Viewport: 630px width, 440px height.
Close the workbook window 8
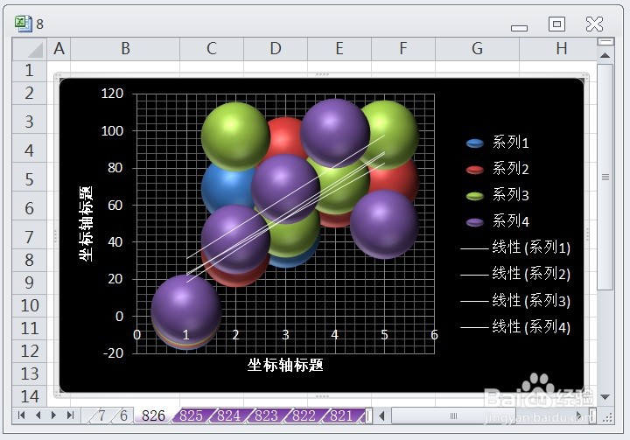click(594, 24)
